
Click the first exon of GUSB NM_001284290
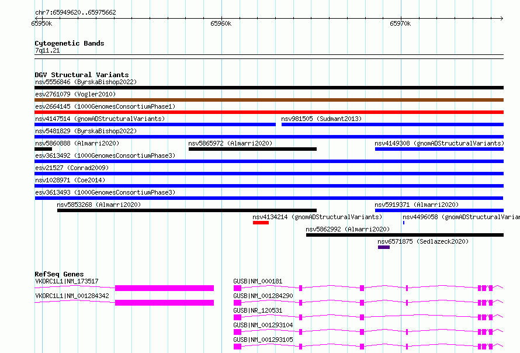pyautogui.click(x=237, y=303)
